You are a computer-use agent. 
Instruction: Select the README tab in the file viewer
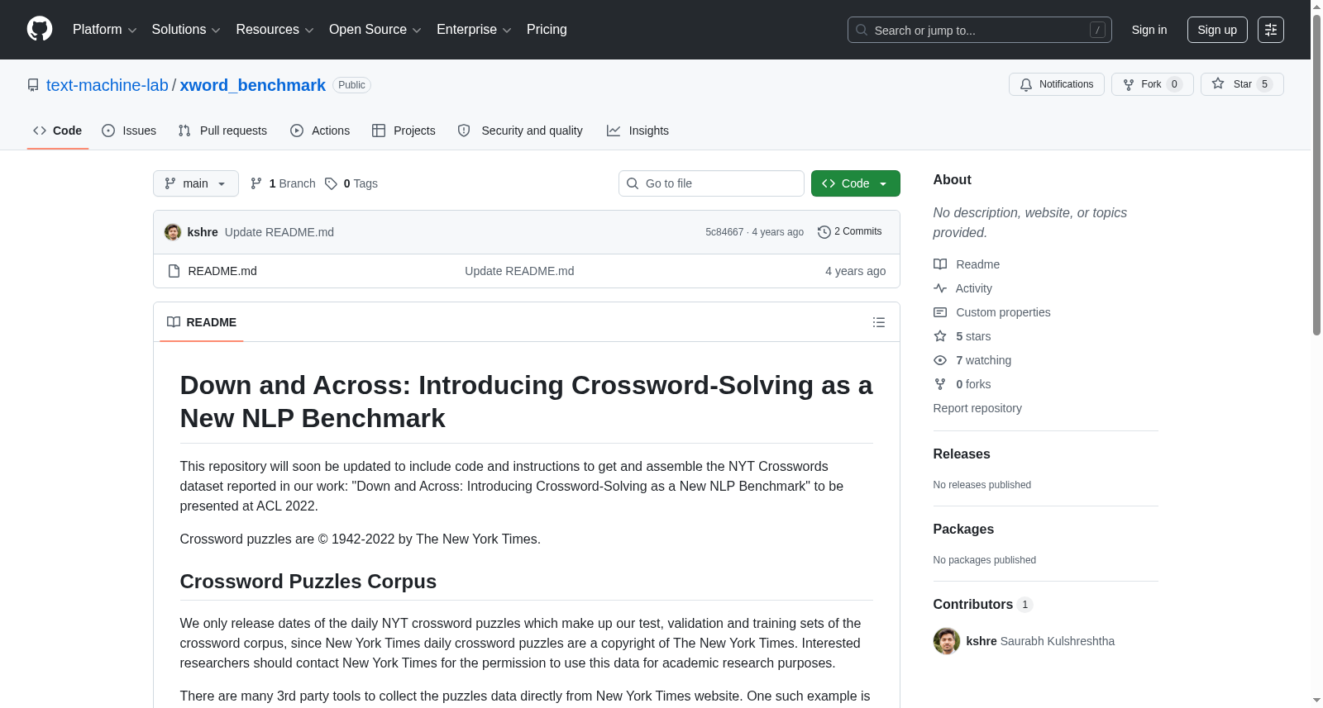(202, 322)
